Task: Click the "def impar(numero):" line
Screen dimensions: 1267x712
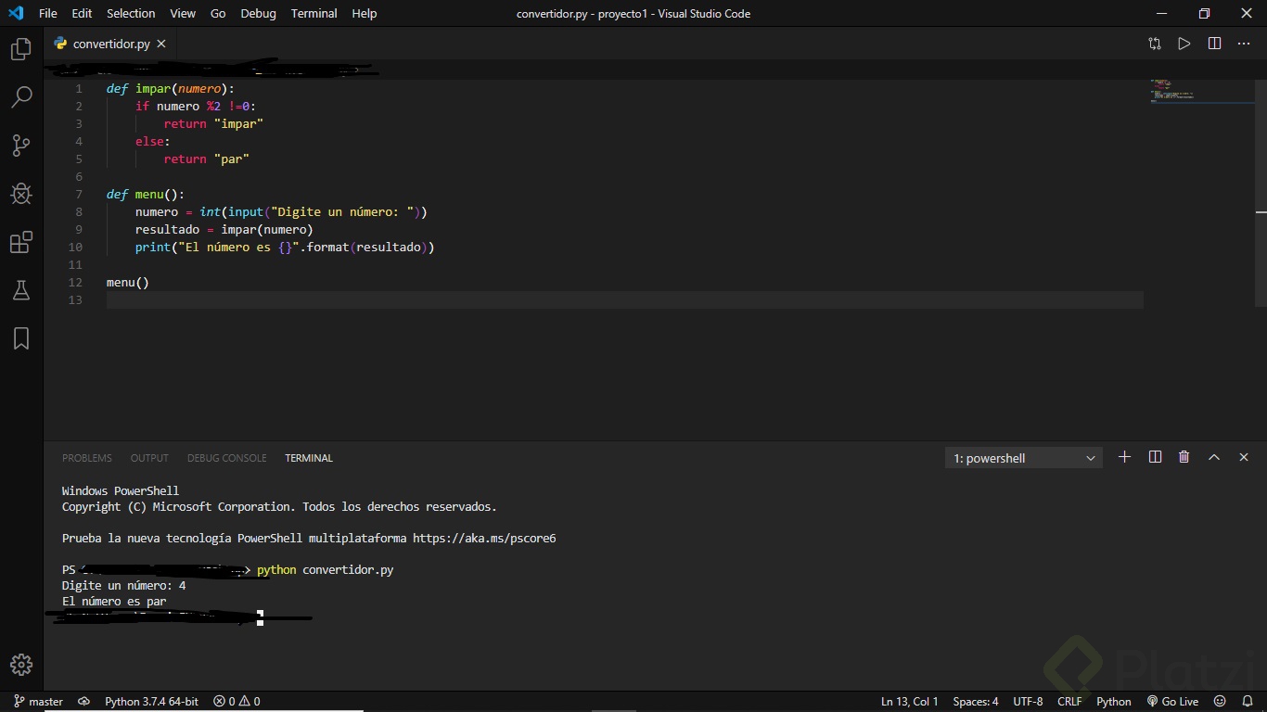Action: pyautogui.click(x=171, y=89)
